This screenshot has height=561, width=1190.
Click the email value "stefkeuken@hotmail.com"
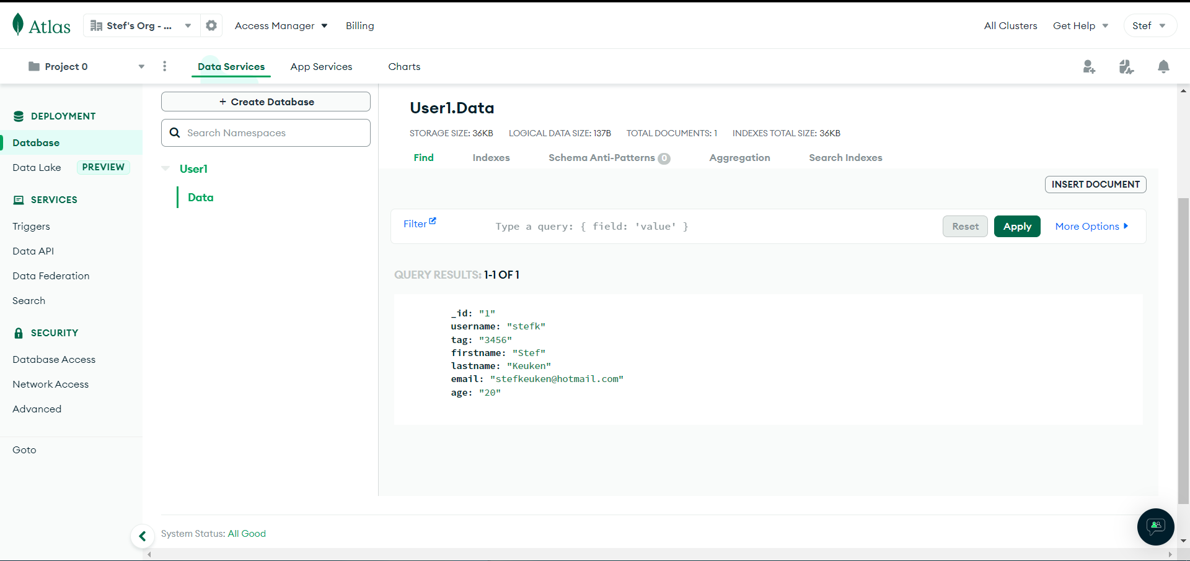point(557,379)
